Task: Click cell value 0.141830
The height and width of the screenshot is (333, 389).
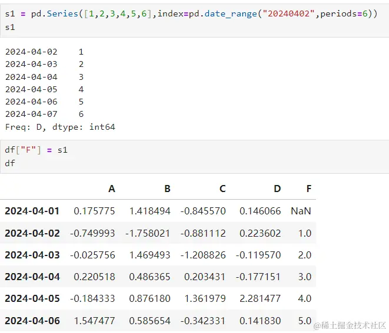Action: click(x=260, y=321)
